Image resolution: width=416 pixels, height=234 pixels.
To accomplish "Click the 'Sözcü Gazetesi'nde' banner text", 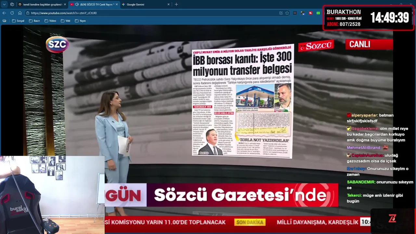I will click(240, 195).
